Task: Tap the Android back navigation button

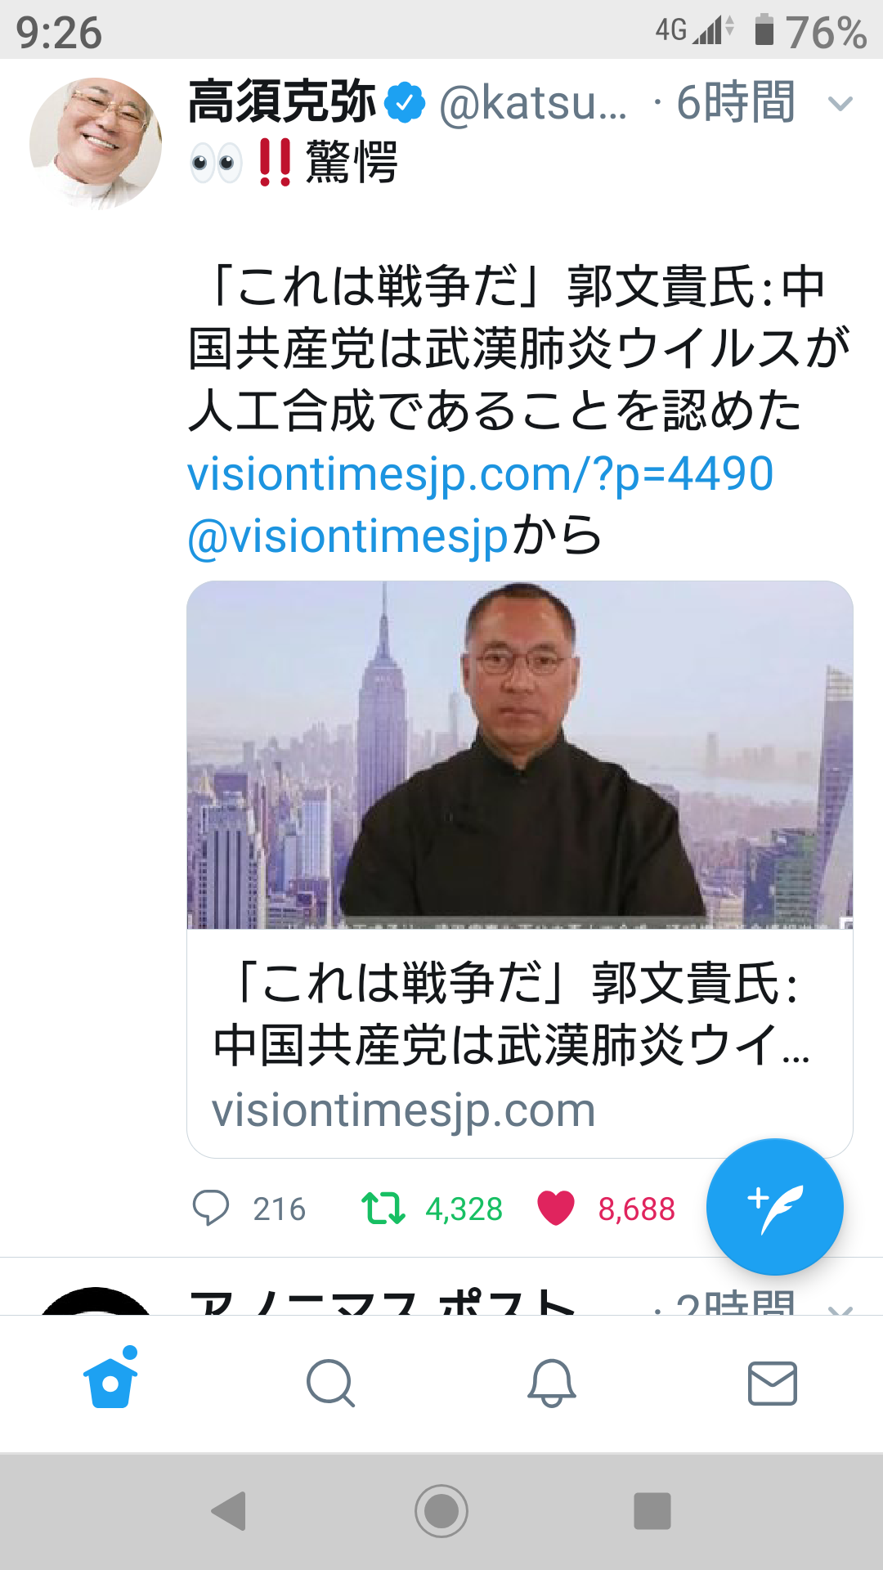Action: point(229,1510)
